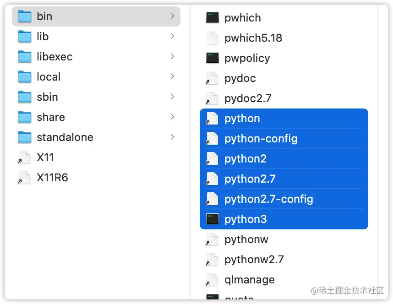This screenshot has width=393, height=304.
Task: Click the X11R6 alias icon
Action: click(x=24, y=177)
